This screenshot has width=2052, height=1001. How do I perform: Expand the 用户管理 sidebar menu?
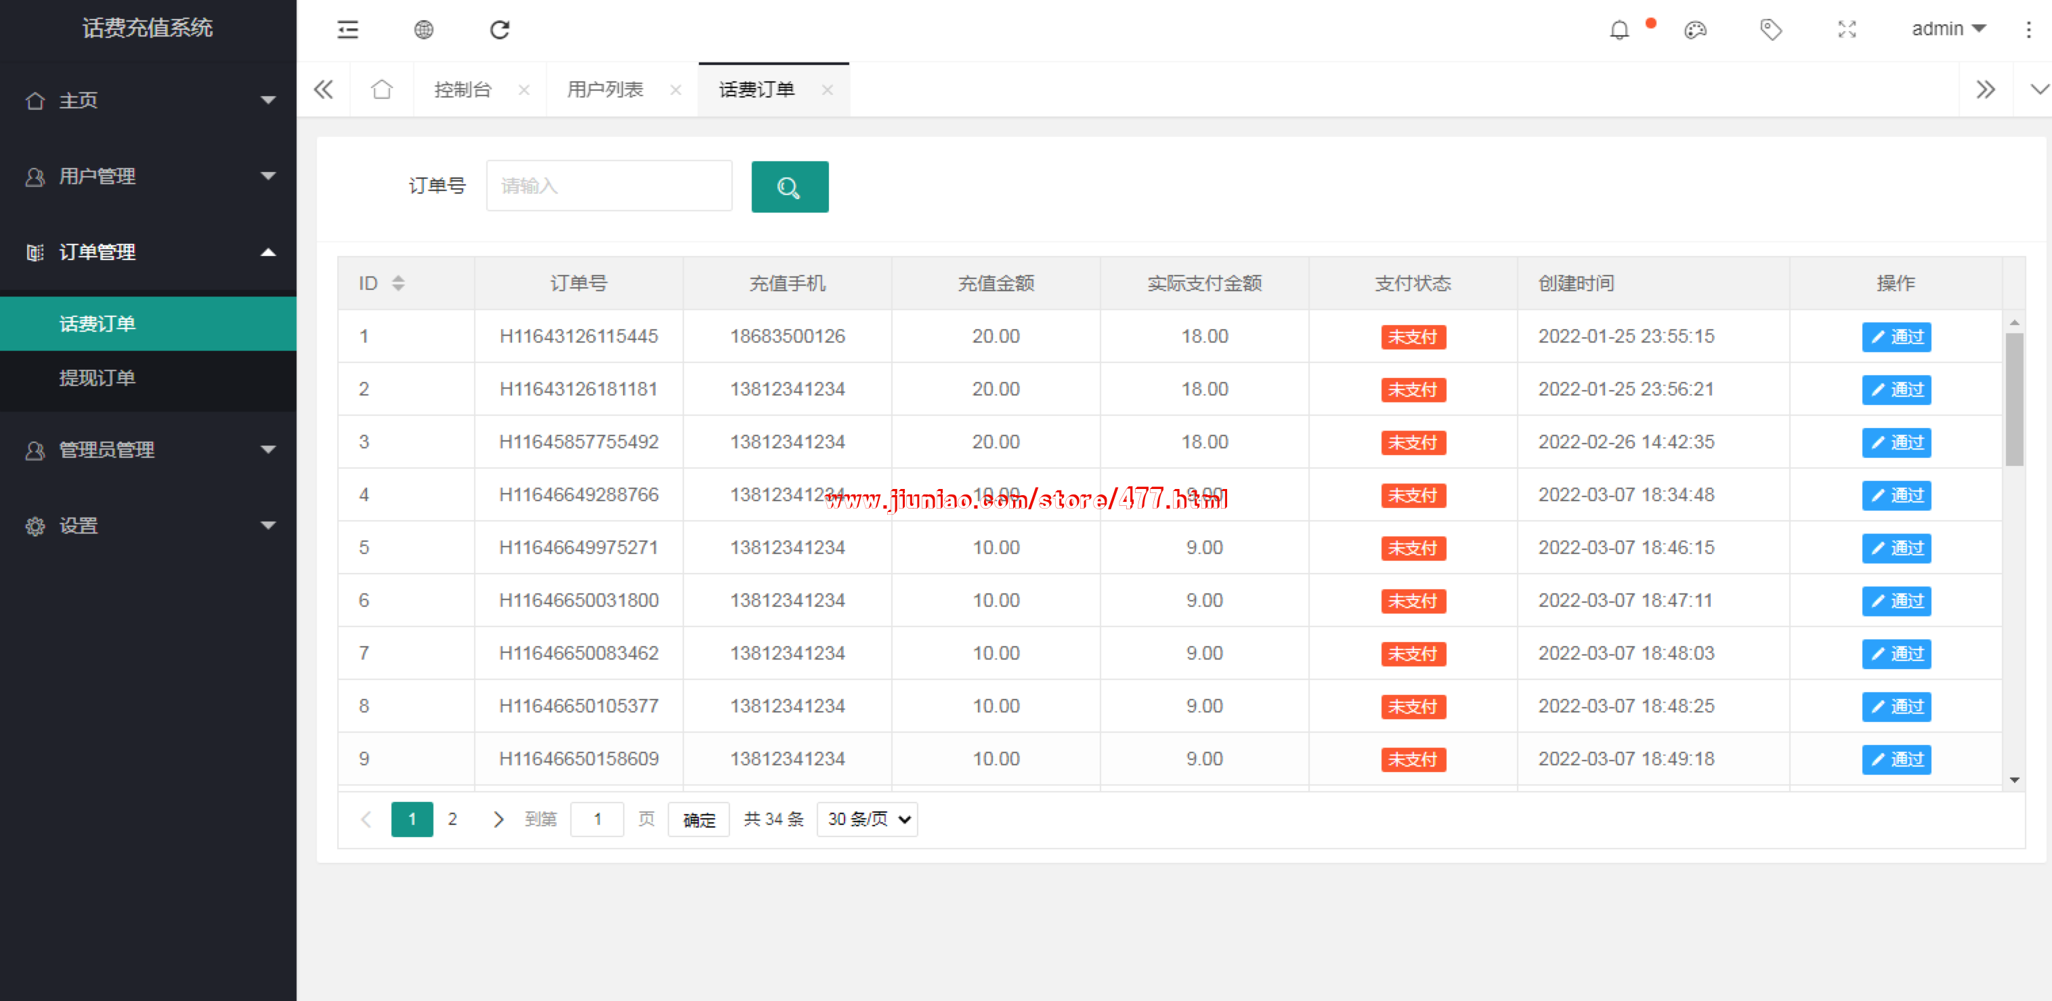coord(148,176)
